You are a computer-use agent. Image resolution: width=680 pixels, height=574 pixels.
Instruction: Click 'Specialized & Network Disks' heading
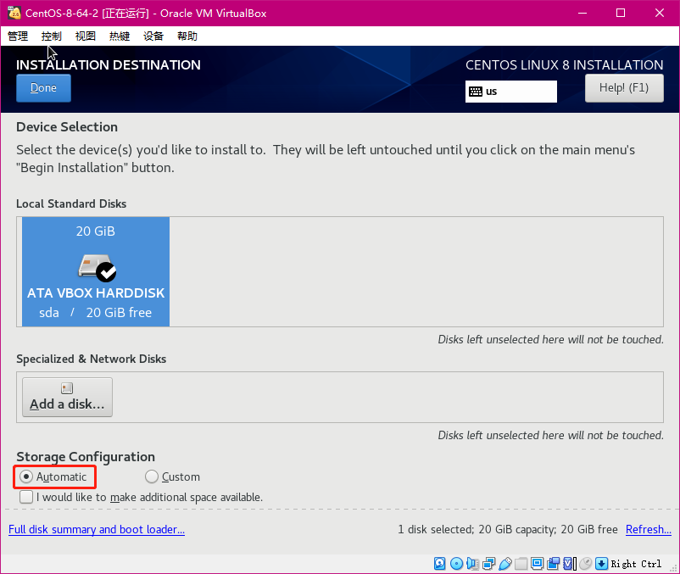click(91, 359)
